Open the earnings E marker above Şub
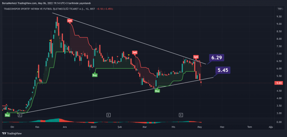This screenshot has height=137, width=287. coord(109,115)
